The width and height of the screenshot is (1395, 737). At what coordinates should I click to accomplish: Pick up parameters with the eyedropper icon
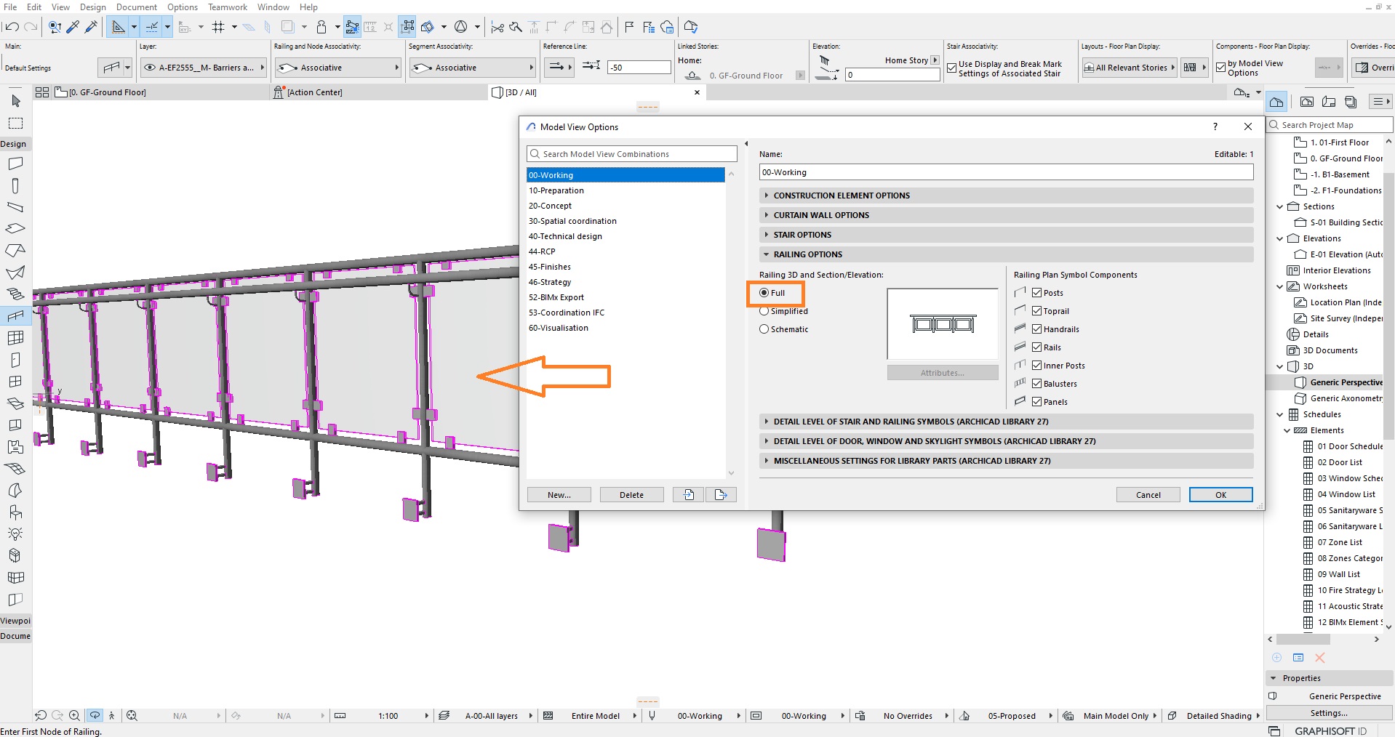pyautogui.click(x=73, y=27)
